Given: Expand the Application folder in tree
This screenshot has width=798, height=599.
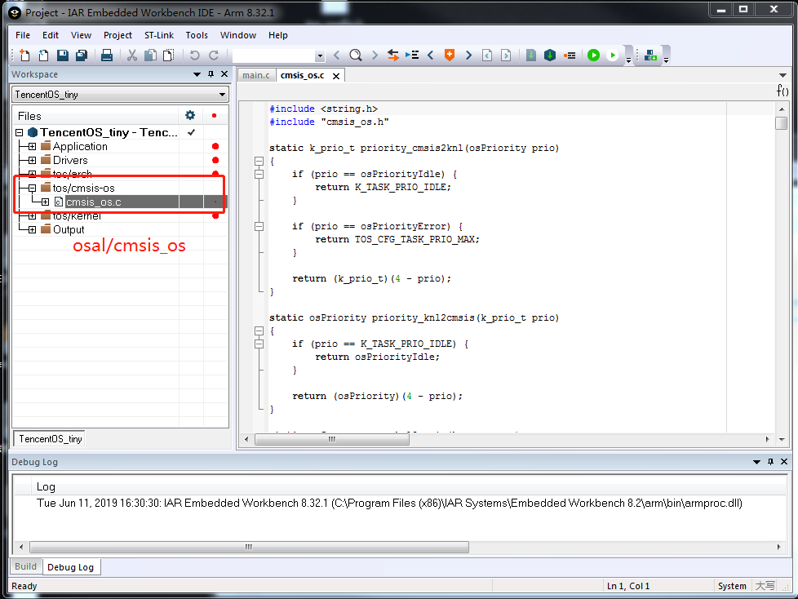Looking at the screenshot, I should point(32,147).
